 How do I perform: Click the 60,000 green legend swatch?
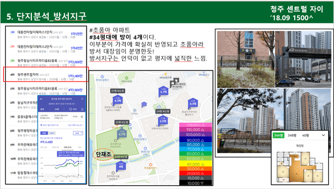196,153
